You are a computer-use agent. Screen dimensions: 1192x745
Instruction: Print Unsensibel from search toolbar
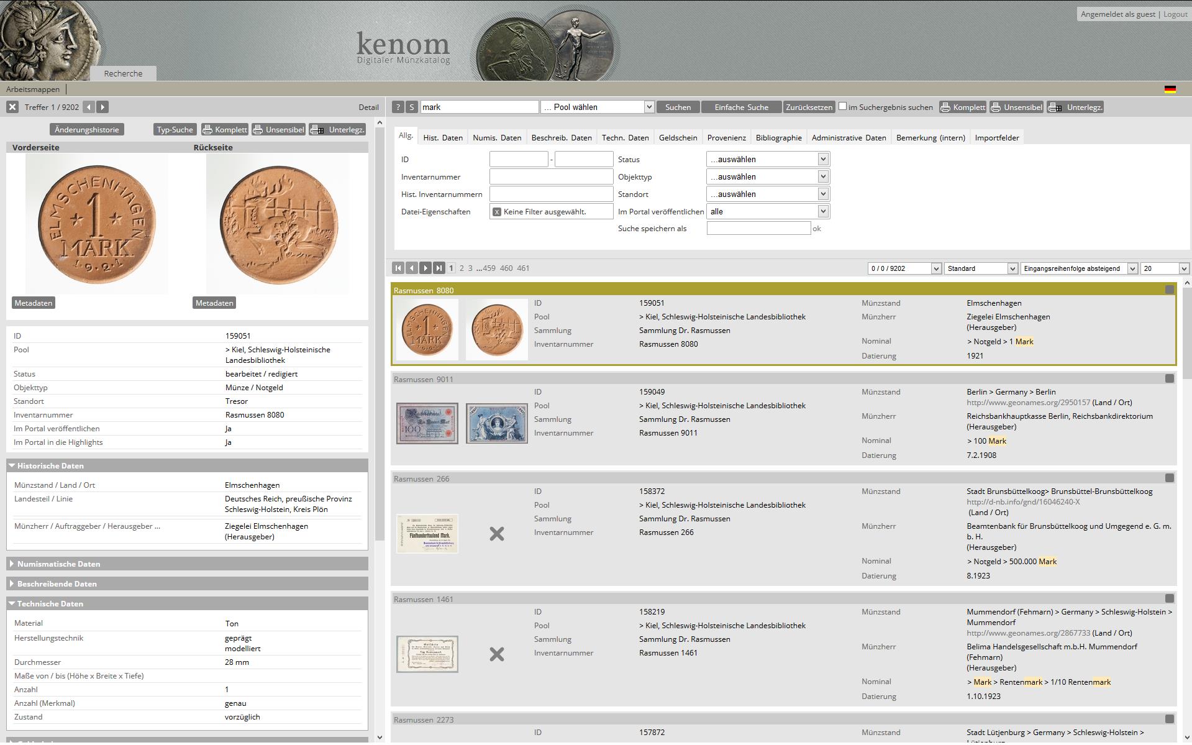(x=1016, y=107)
